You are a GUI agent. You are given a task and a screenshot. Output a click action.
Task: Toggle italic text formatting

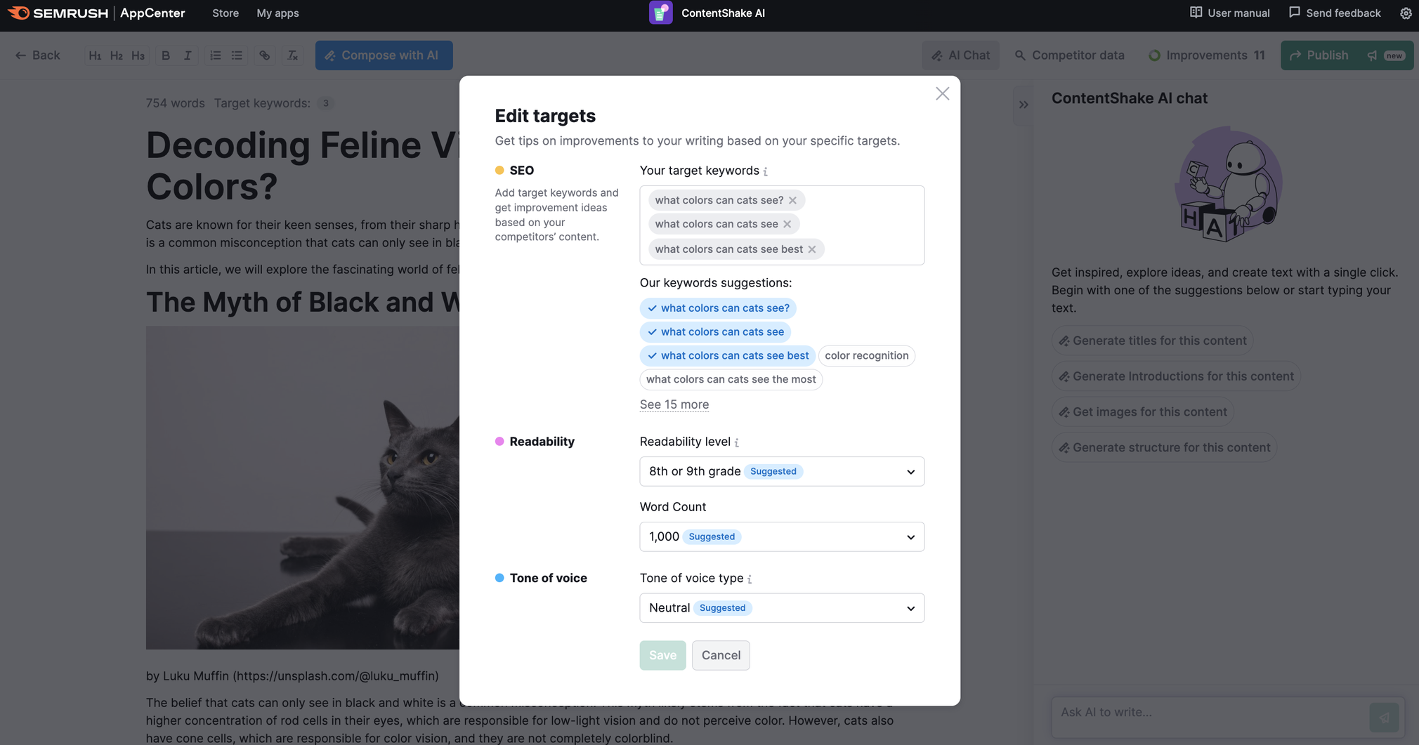187,55
